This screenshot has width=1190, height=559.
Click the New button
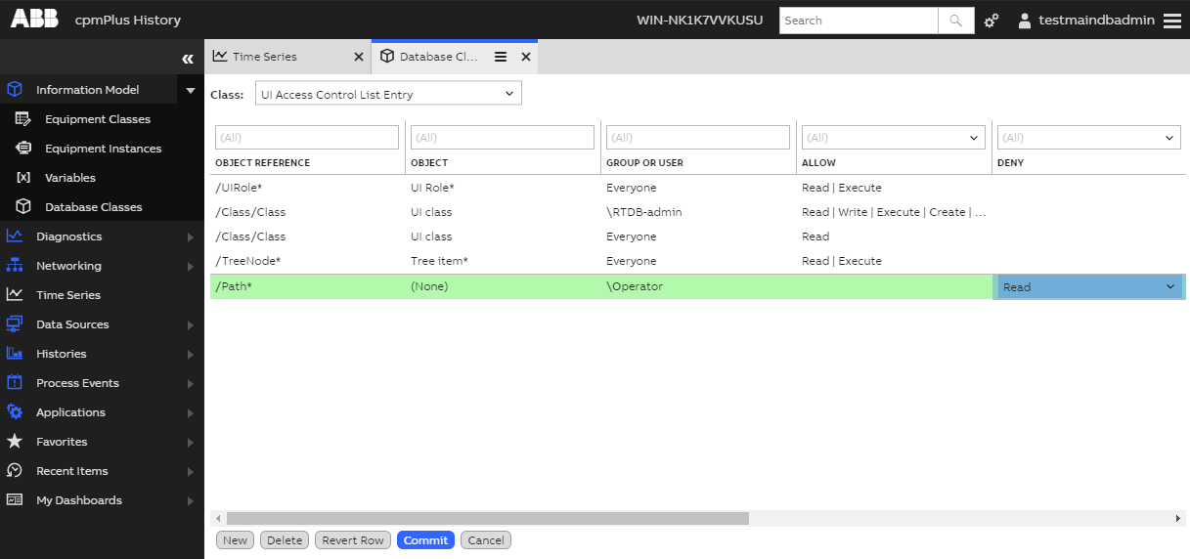pyautogui.click(x=235, y=540)
